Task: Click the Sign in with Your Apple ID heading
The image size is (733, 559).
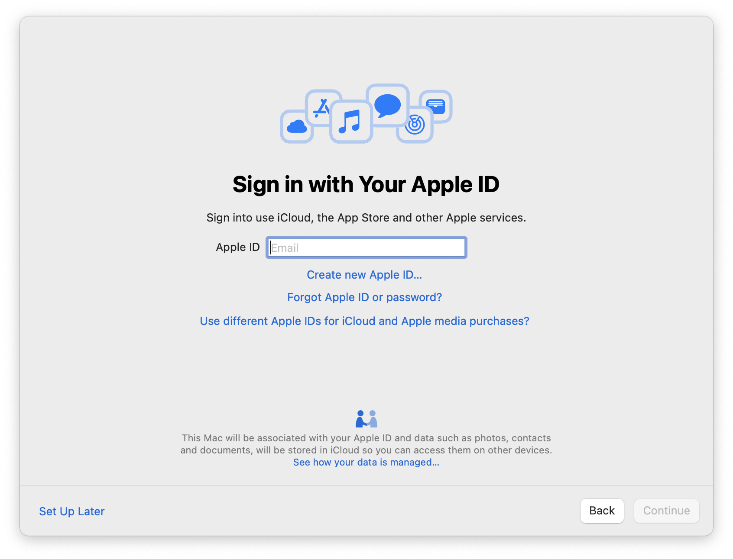Action: point(366,184)
